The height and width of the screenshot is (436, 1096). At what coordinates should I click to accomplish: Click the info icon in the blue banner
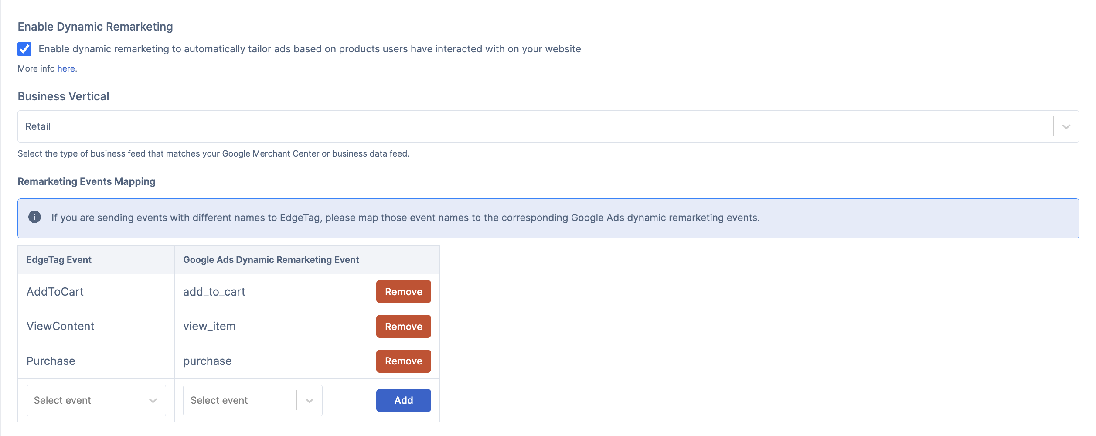click(35, 217)
